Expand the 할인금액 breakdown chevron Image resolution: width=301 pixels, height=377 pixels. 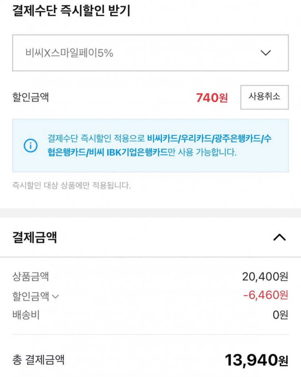(x=55, y=297)
